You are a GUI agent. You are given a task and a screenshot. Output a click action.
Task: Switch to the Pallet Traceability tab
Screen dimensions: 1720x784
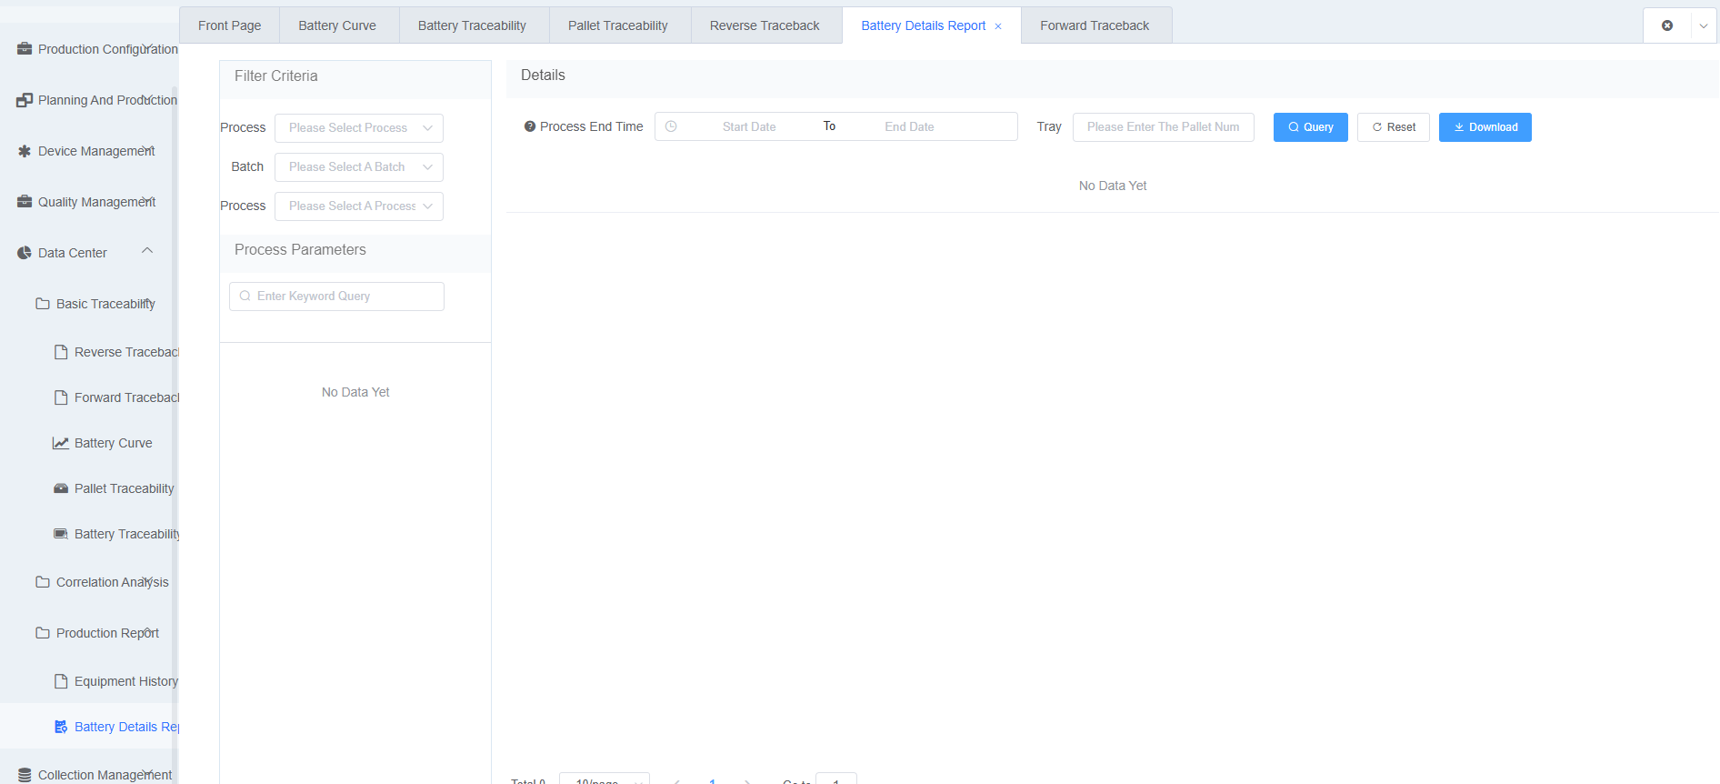618,25
